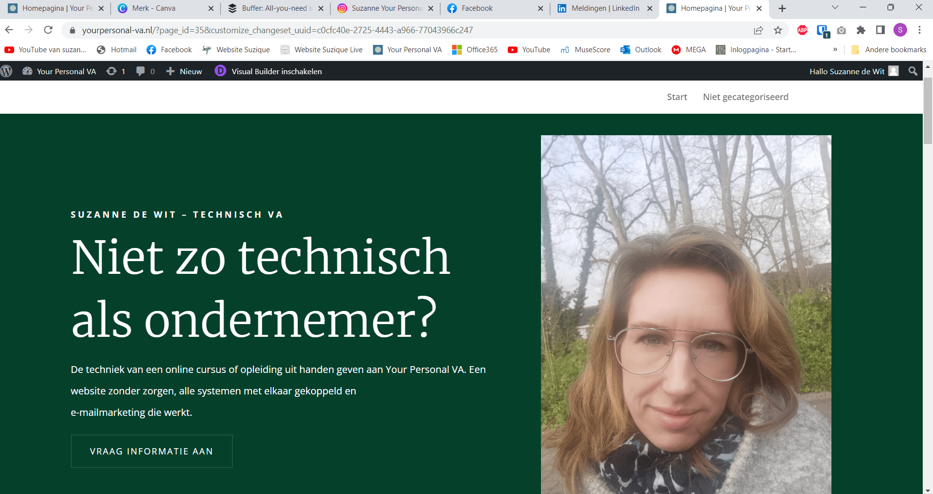Screen dimensions: 933x494
Task: Click inside the address bar
Action: (293, 30)
